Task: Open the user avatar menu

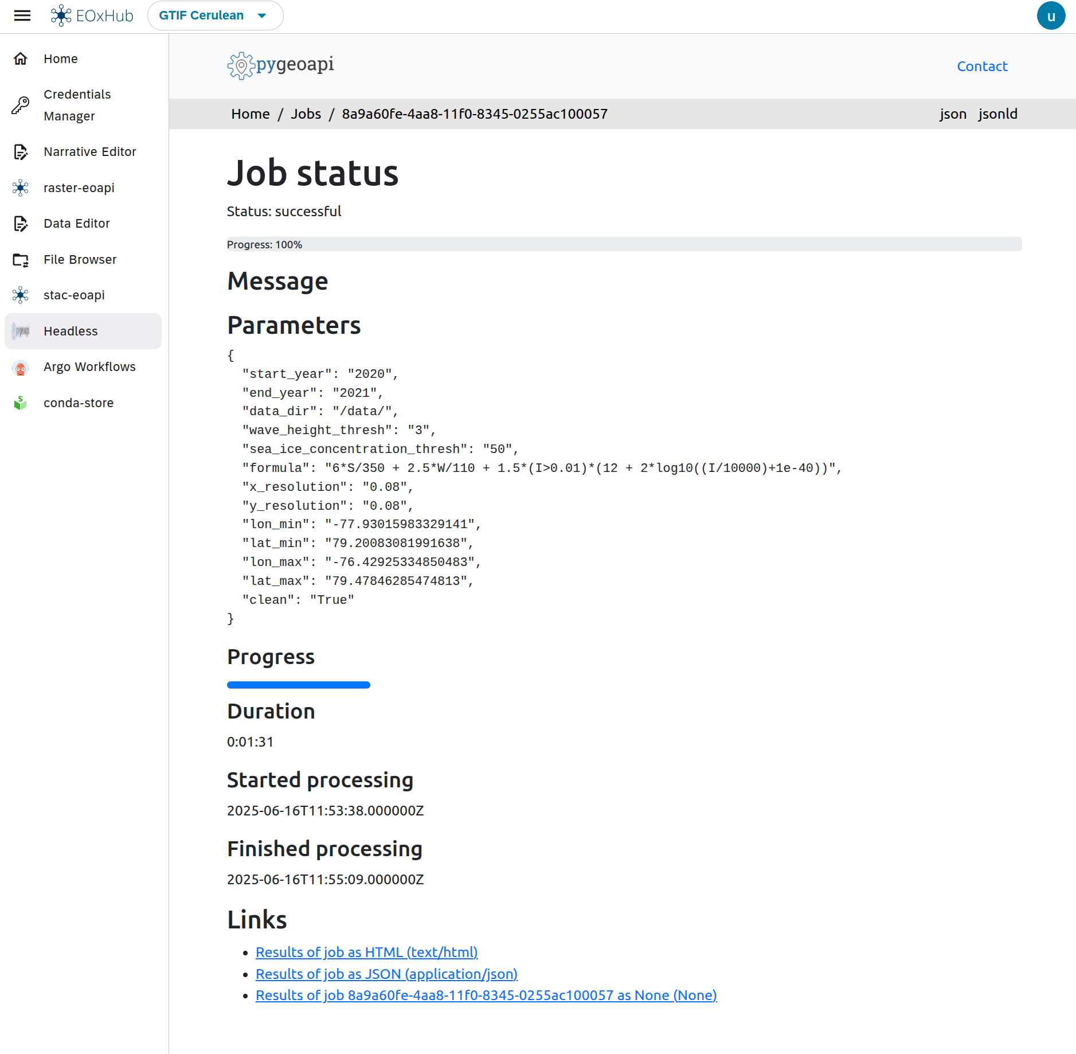Action: click(1051, 15)
